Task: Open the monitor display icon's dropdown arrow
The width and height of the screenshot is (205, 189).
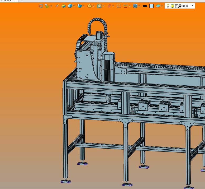Action: tap(139, 6)
